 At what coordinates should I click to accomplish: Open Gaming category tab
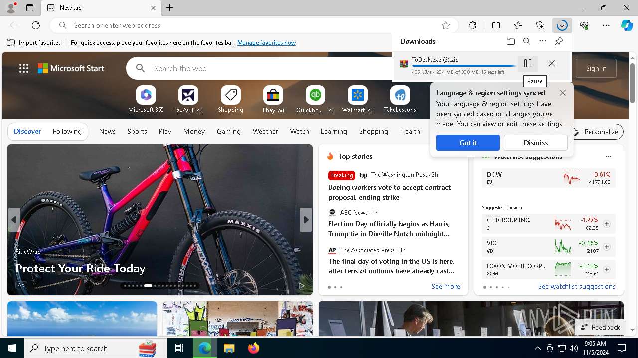[x=229, y=131]
